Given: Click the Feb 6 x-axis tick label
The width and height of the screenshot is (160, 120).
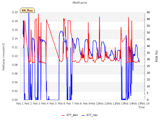Looking at the screenshot, I should pos(61,103).
